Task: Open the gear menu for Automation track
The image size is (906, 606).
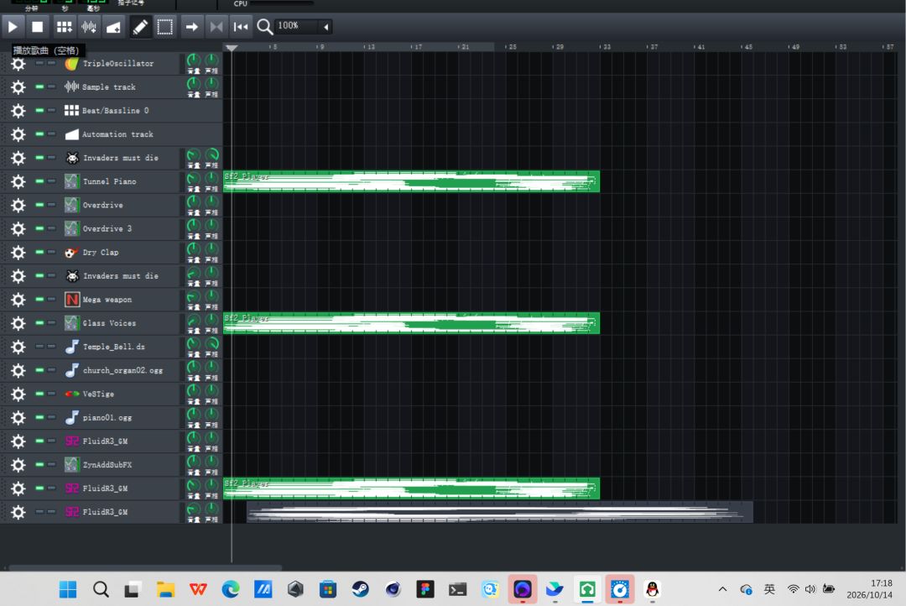Action: (18, 134)
